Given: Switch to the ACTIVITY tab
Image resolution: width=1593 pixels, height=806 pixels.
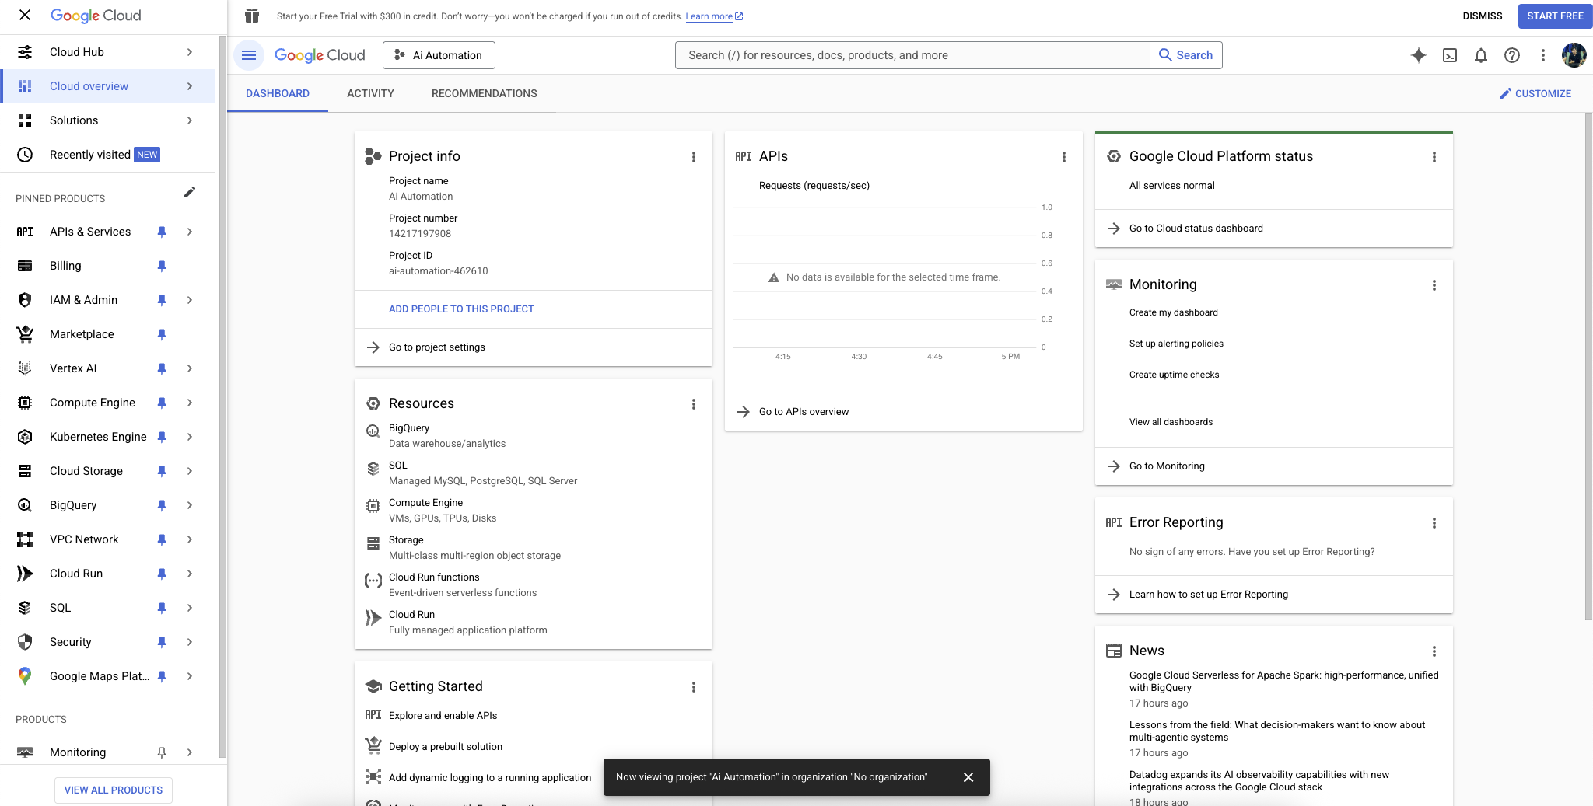Looking at the screenshot, I should pyautogui.click(x=370, y=93).
